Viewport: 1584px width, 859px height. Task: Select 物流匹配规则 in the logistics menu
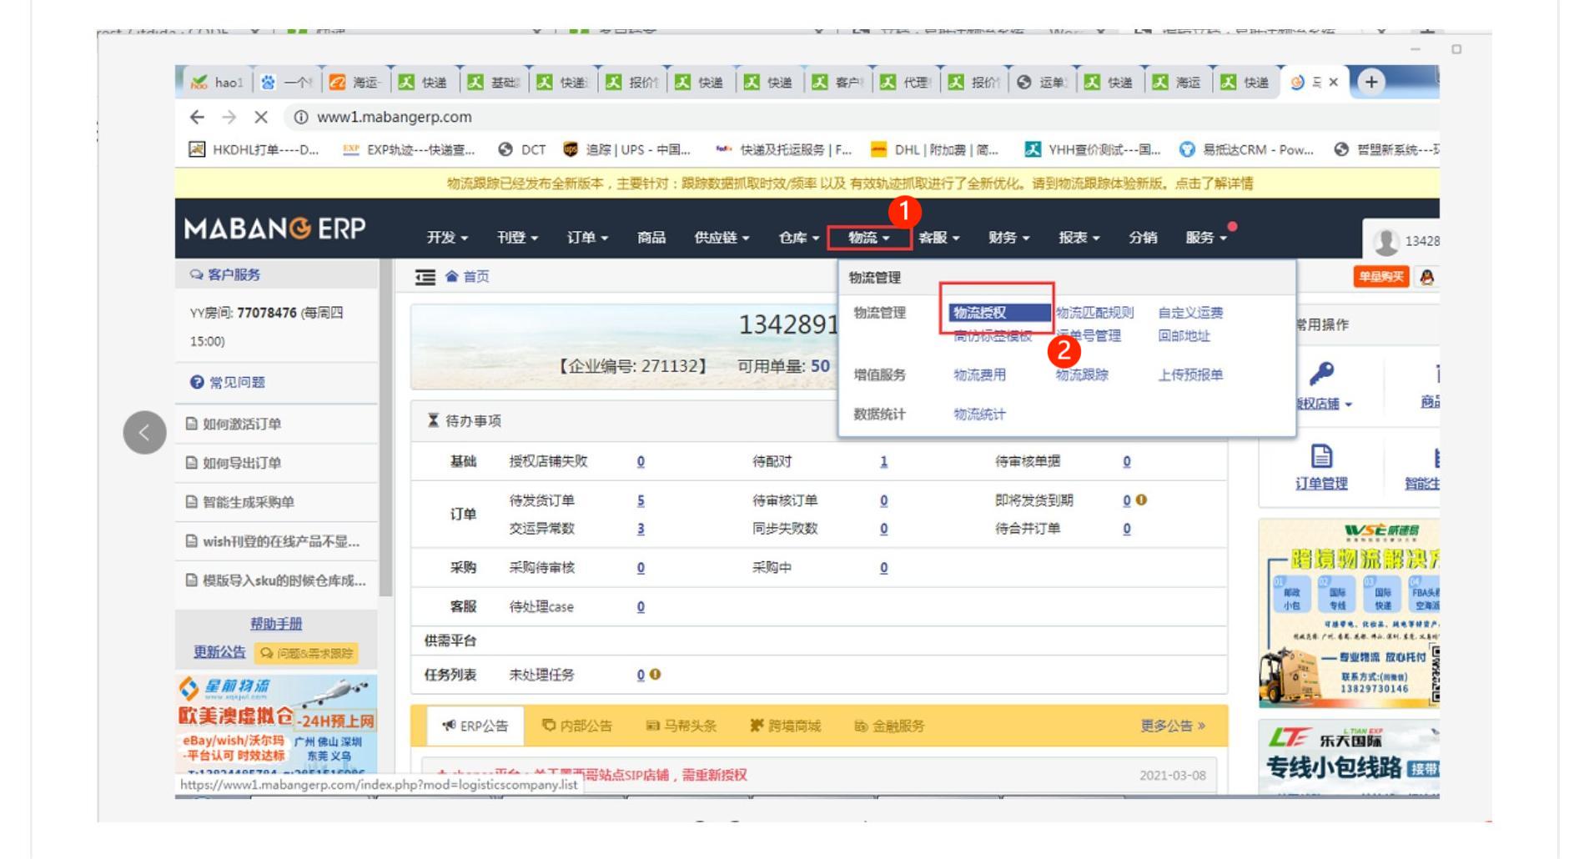1094,313
